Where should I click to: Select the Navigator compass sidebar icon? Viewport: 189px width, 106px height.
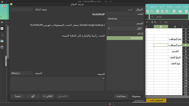pos(2,47)
